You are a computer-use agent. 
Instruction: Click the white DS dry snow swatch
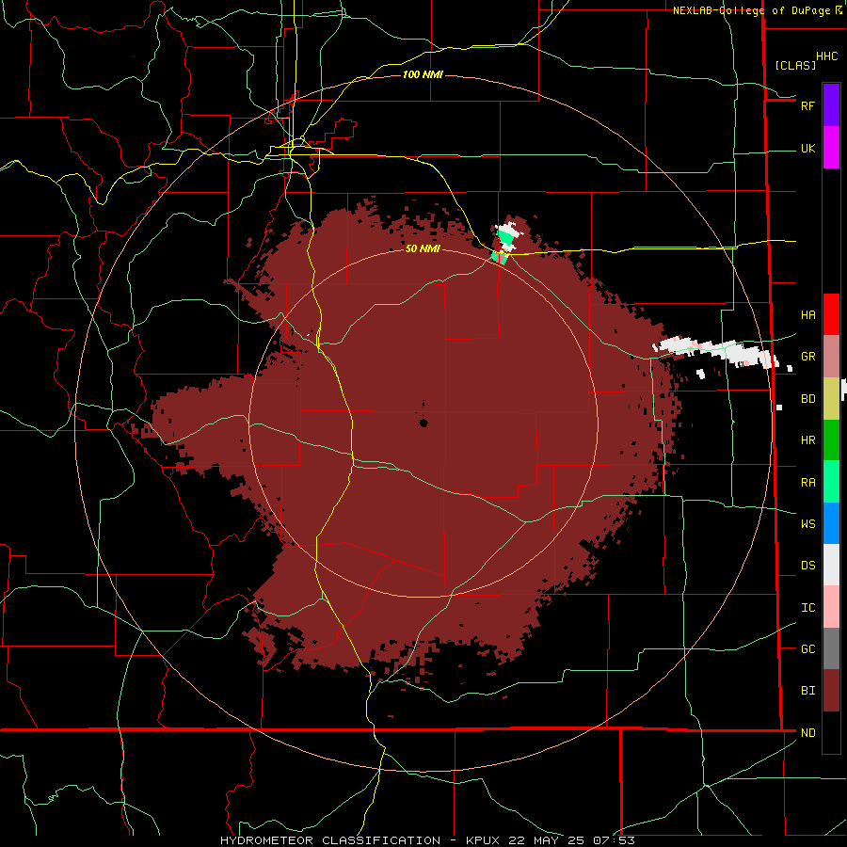831,565
